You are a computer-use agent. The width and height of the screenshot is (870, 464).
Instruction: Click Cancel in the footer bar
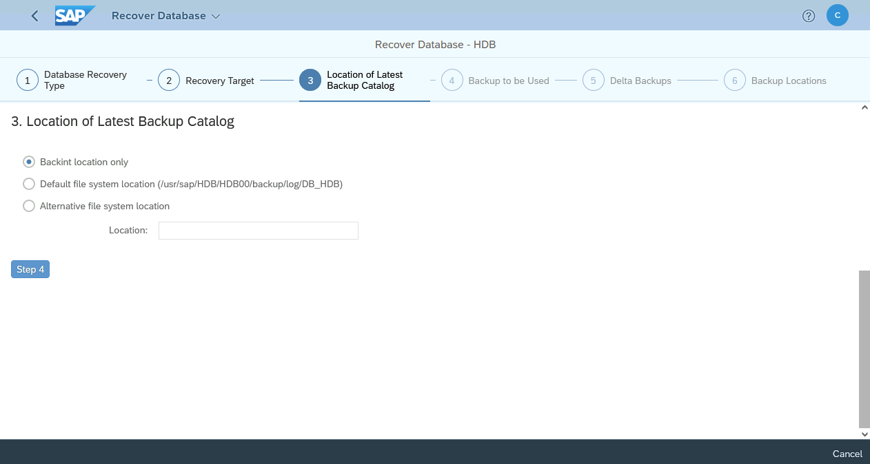coord(847,454)
